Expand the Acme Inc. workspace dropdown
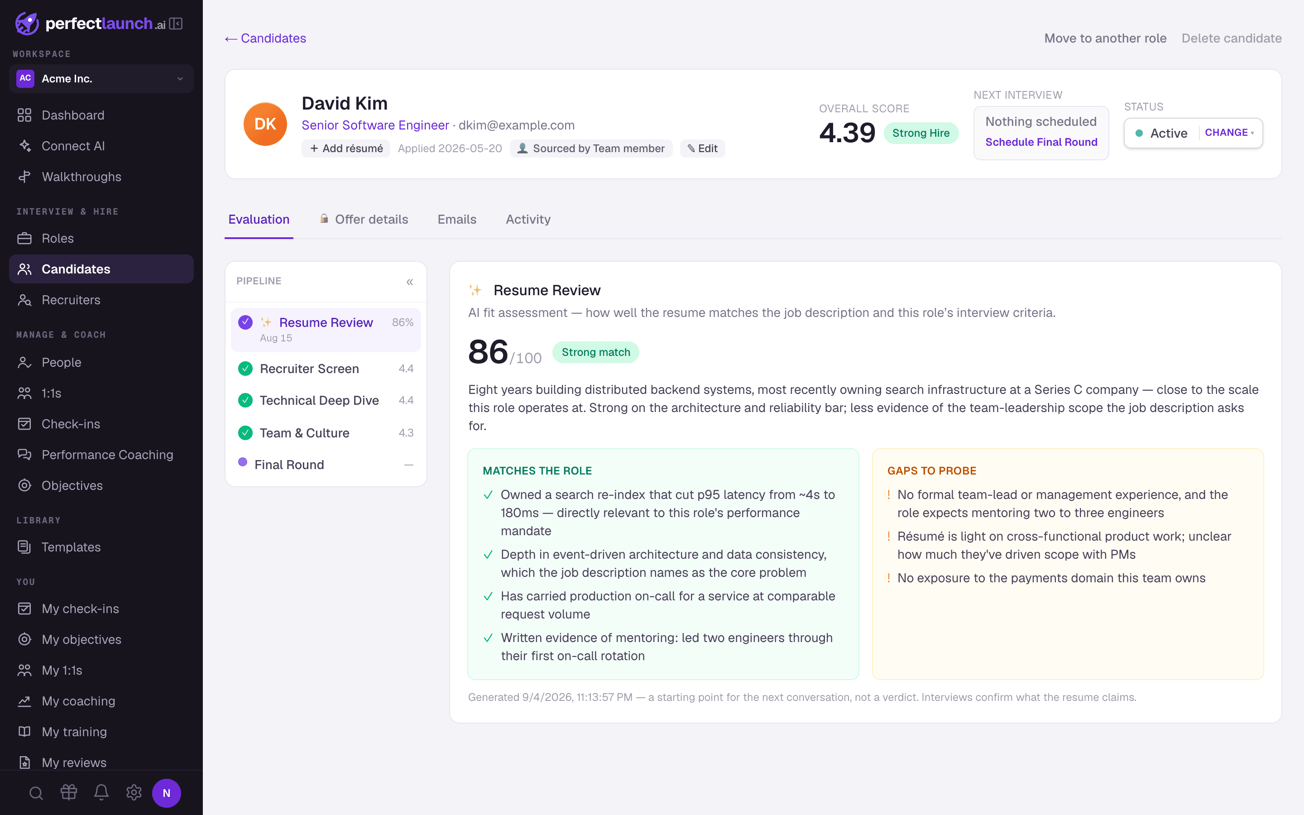The image size is (1304, 815). tap(101, 79)
